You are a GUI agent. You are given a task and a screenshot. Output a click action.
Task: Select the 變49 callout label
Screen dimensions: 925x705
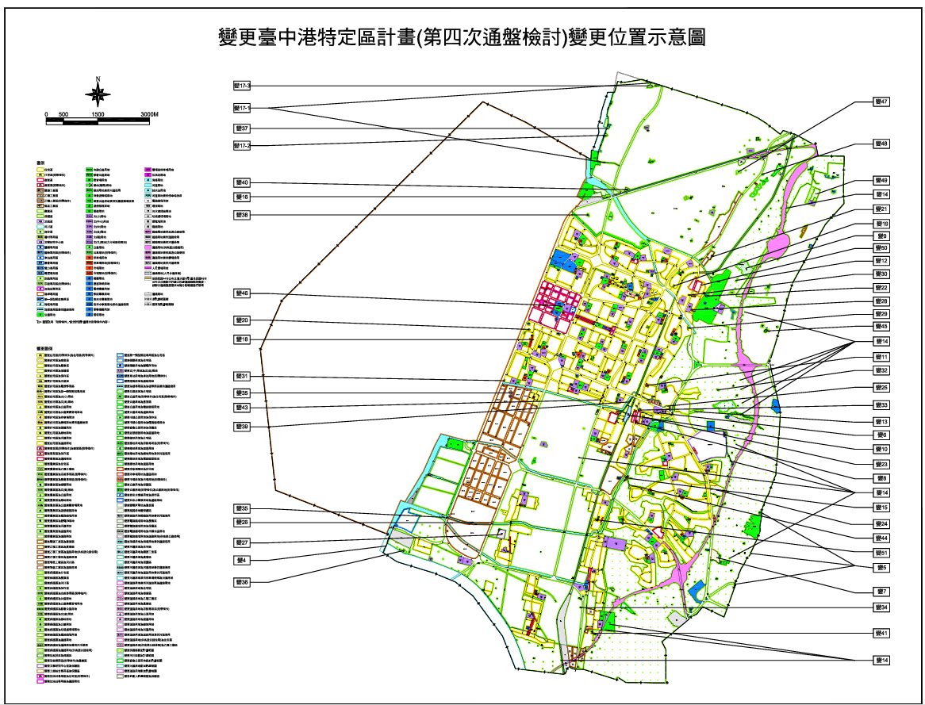point(881,181)
